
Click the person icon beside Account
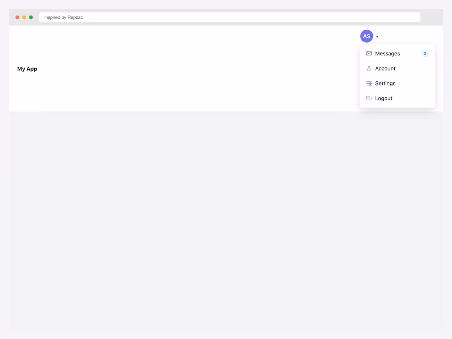pyautogui.click(x=369, y=69)
